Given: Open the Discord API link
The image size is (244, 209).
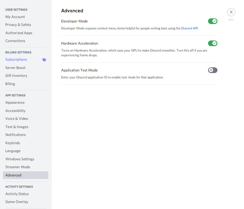Looking at the screenshot, I should point(189,28).
